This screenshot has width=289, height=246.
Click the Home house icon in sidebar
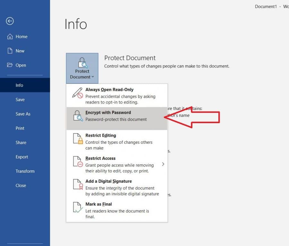tap(10, 36)
